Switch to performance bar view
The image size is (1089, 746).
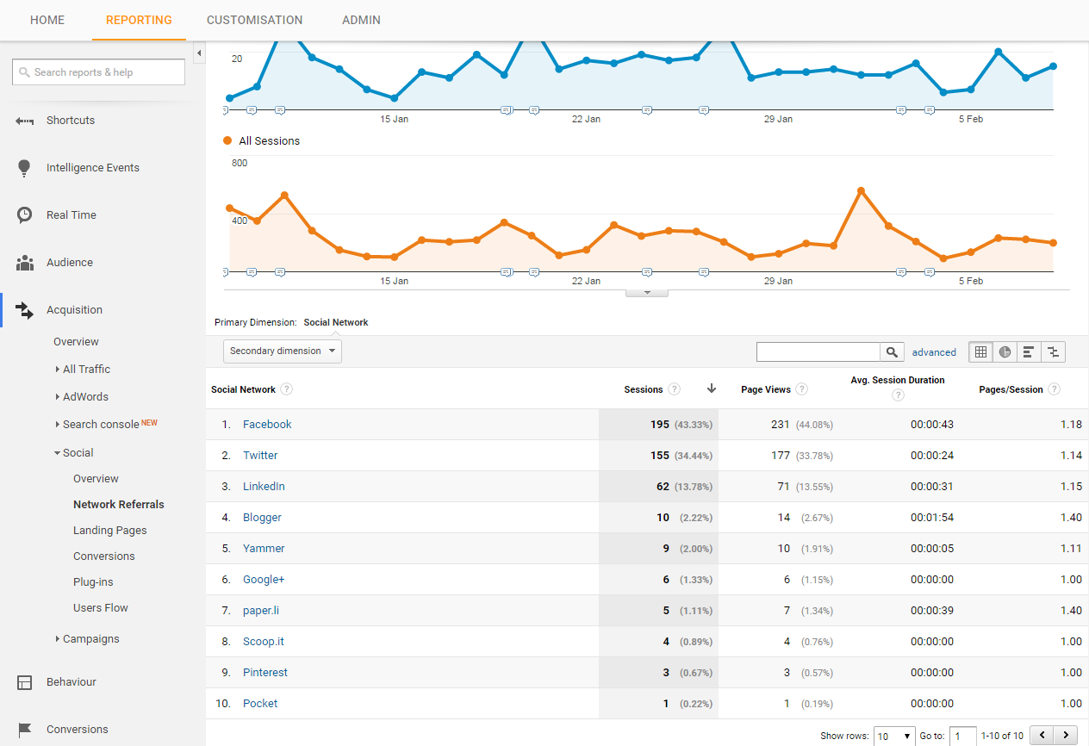[1029, 351]
